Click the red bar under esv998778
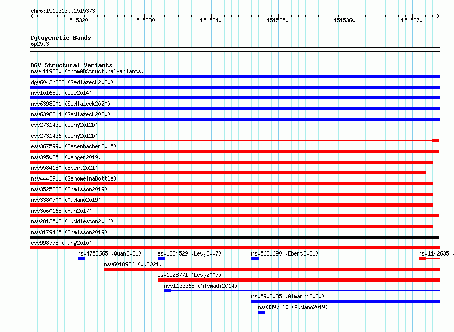 (x=235, y=248)
